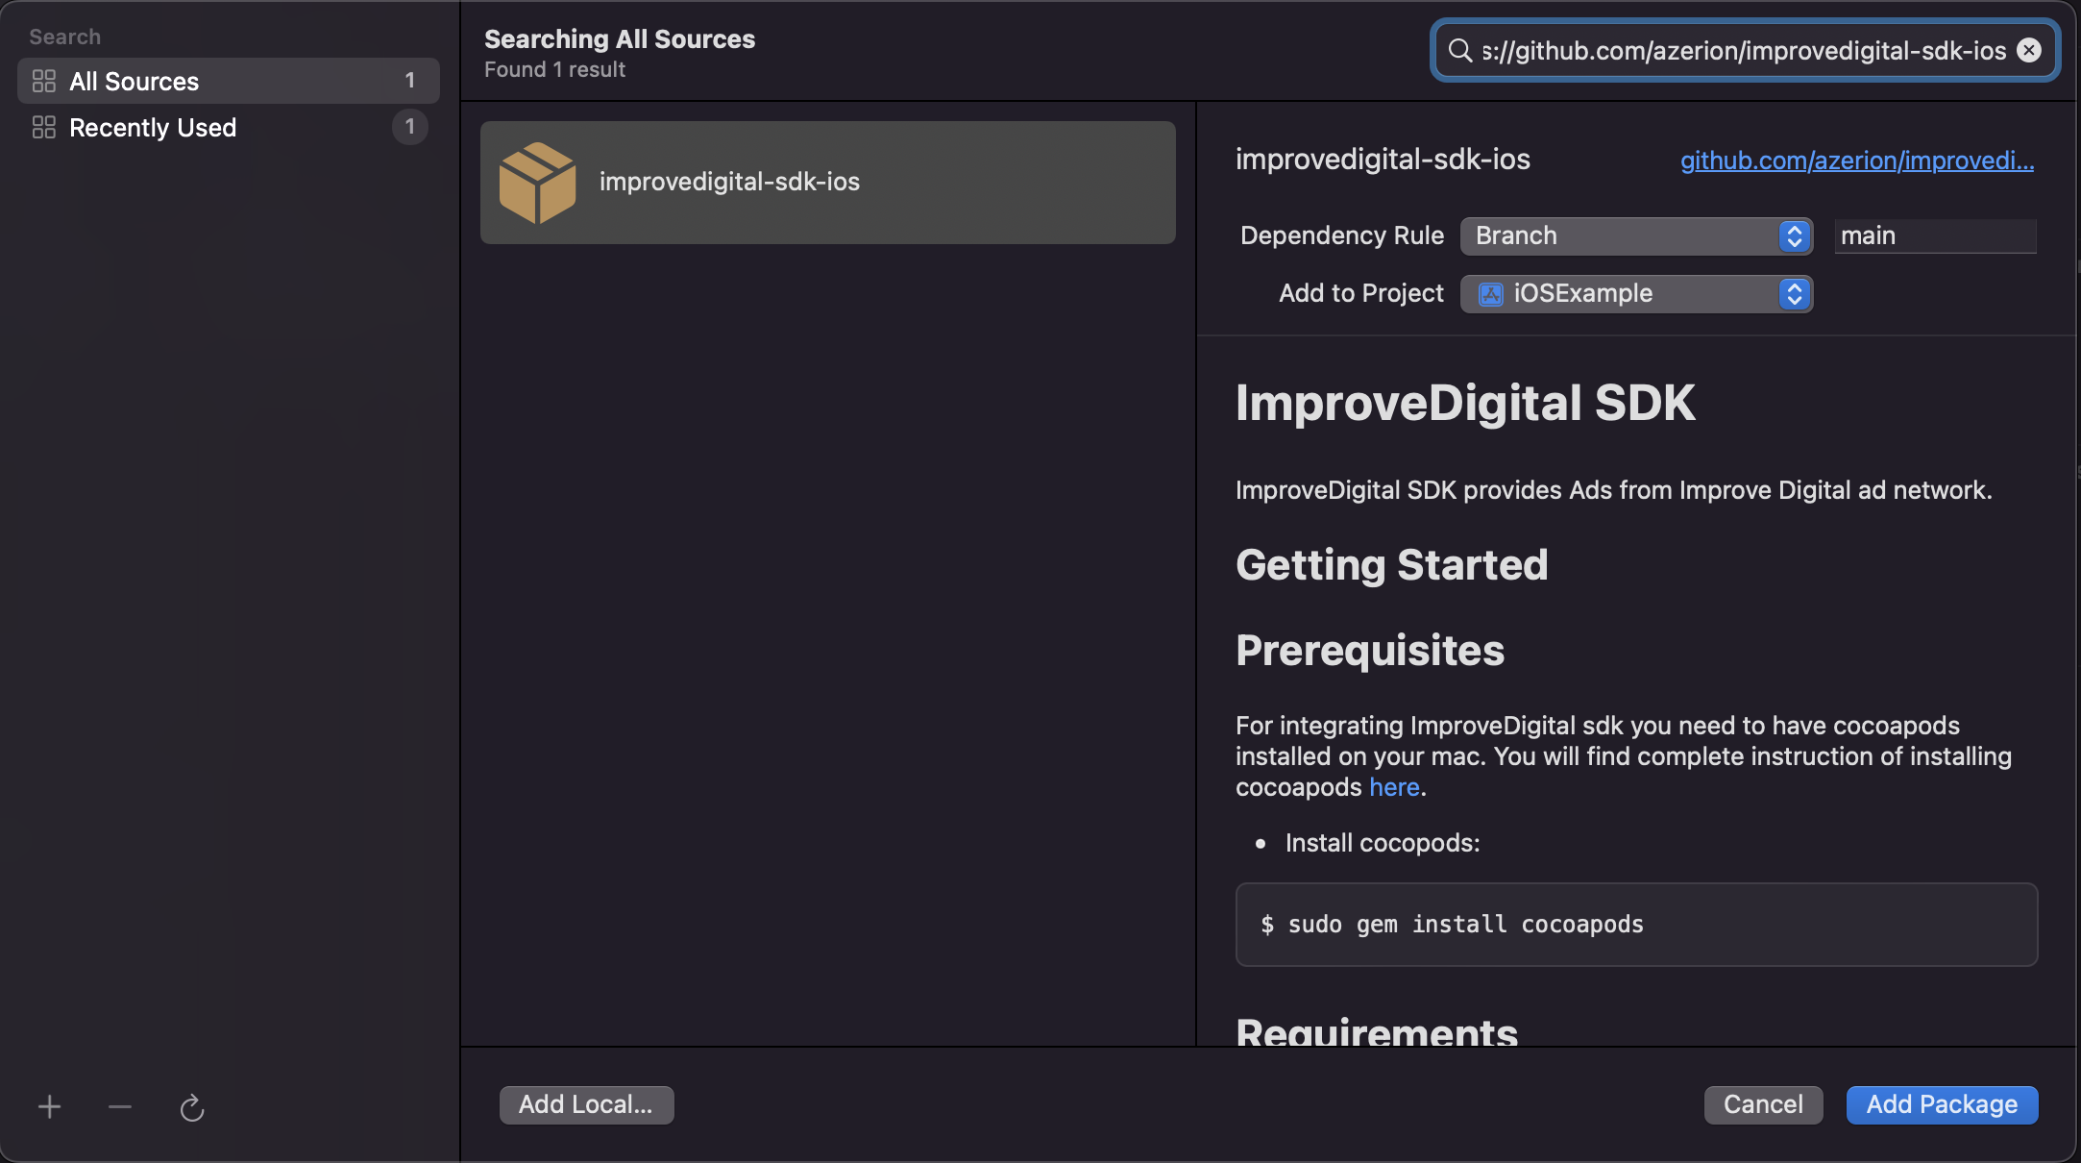The width and height of the screenshot is (2081, 1163).
Task: Open the Add to Project iOSExample dropdown
Action: [x=1636, y=294]
